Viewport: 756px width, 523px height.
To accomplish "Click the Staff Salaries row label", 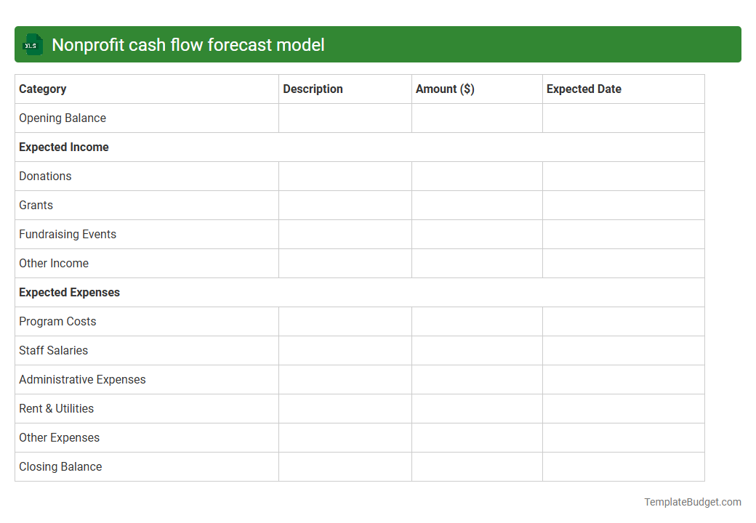I will point(53,350).
